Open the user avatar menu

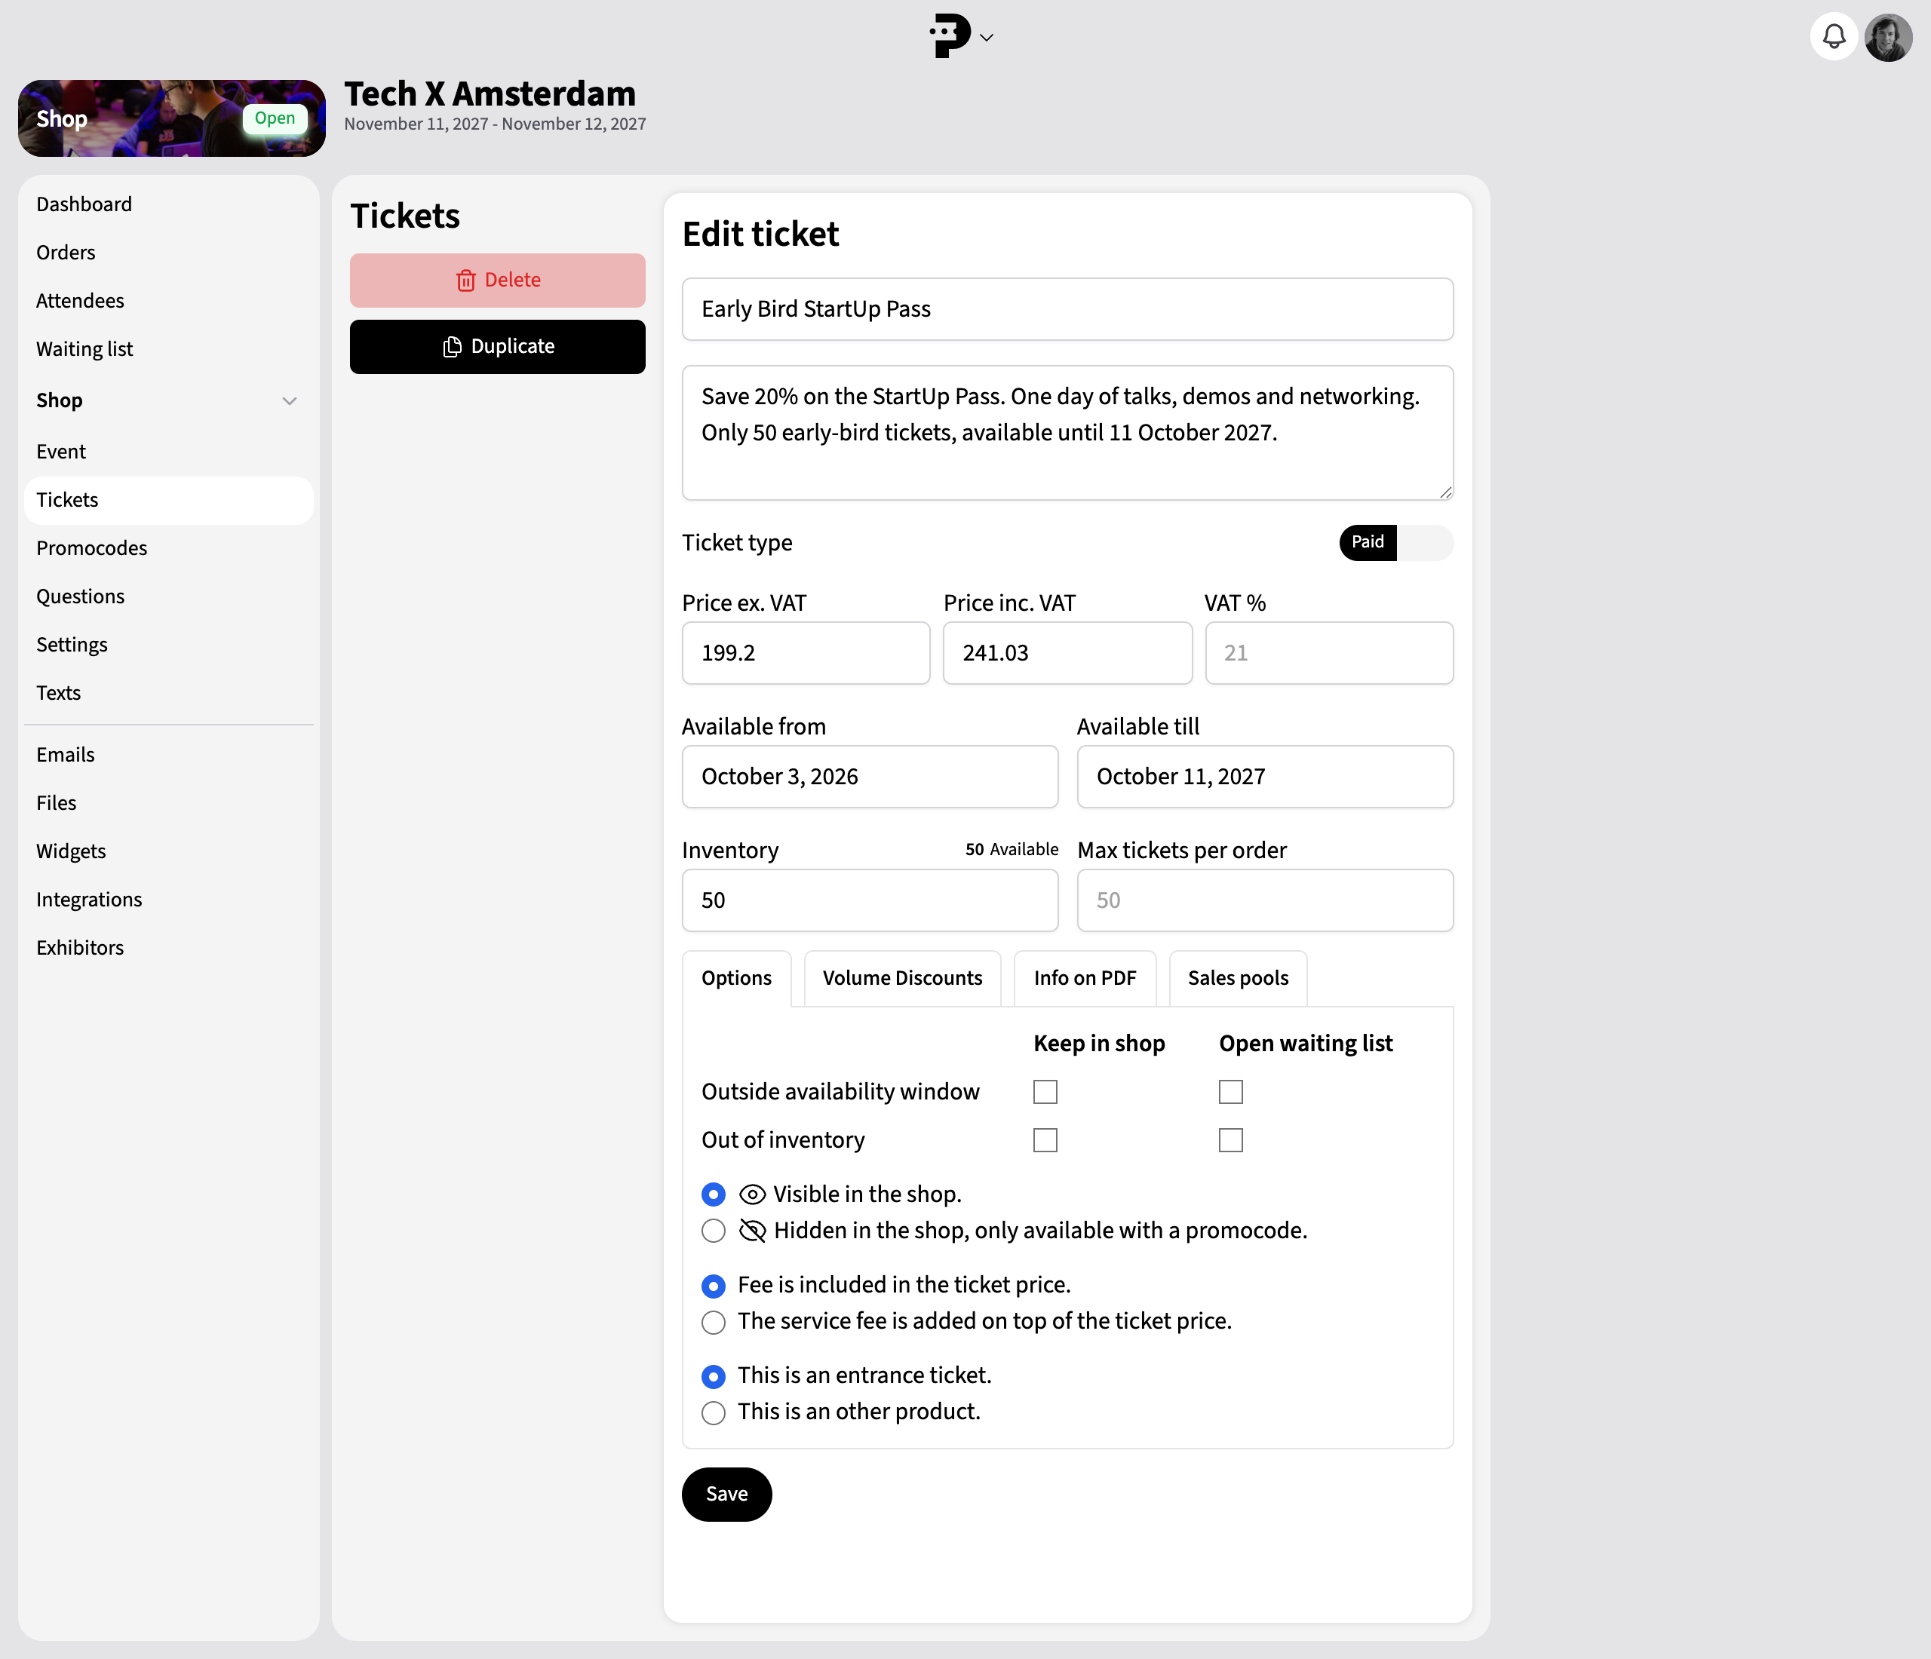tap(1888, 37)
